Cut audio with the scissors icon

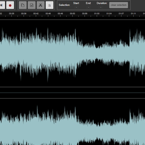[x=40, y=5]
